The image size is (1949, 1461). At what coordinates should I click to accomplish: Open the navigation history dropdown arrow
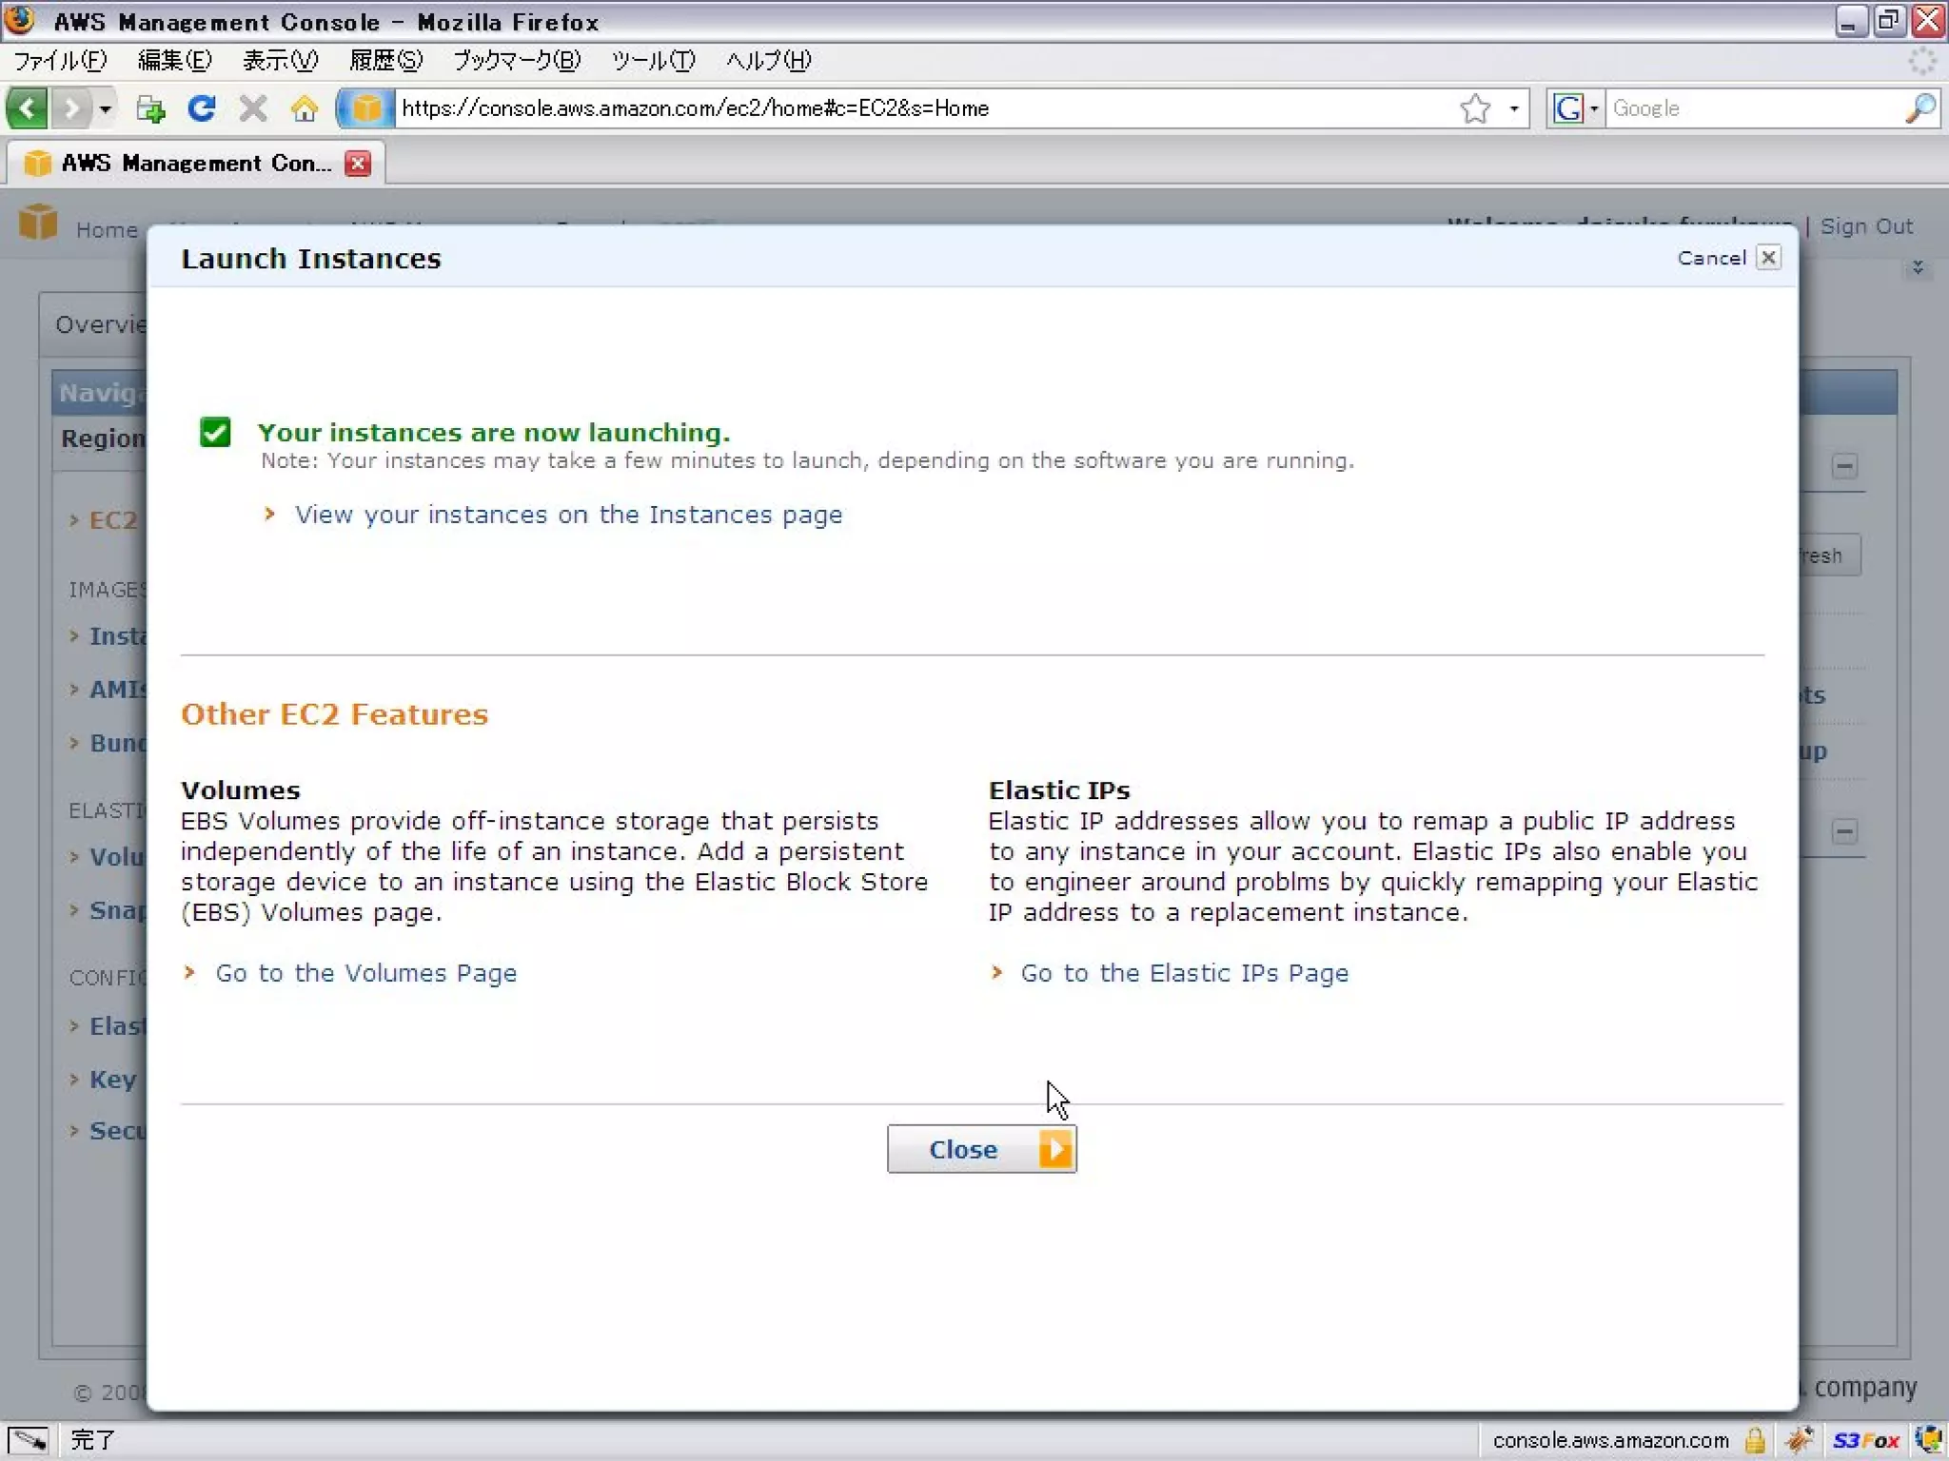coord(105,108)
